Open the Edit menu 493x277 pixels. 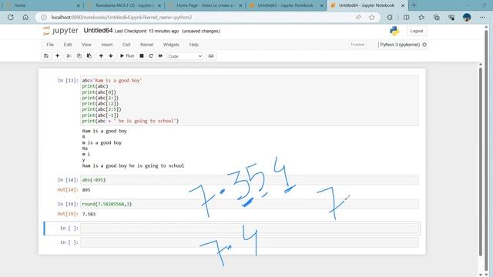tap(68, 45)
